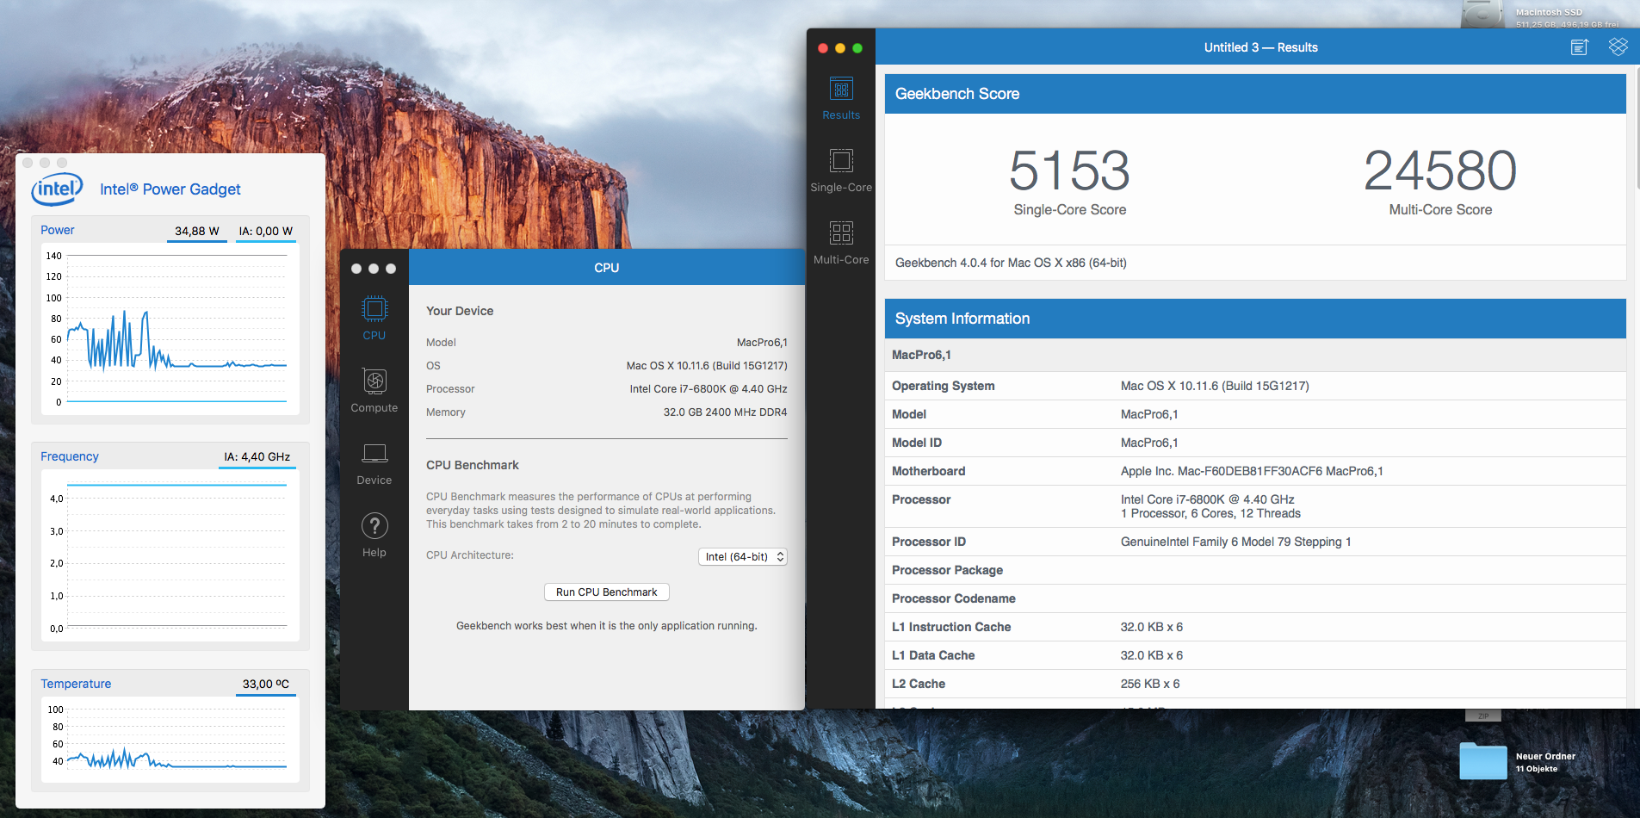This screenshot has height=818, width=1640.
Task: Close the Untitled 3 Results window
Action: coord(823,48)
